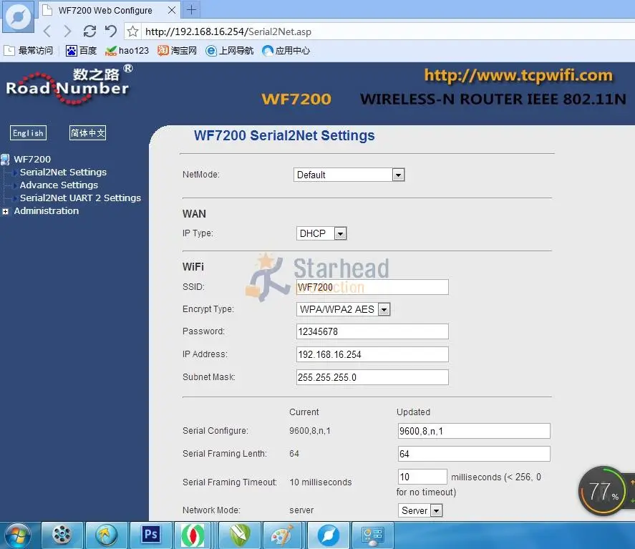The width and height of the screenshot is (635, 549).
Task: Click the Serial Framing Timeout field
Action: [x=422, y=477]
